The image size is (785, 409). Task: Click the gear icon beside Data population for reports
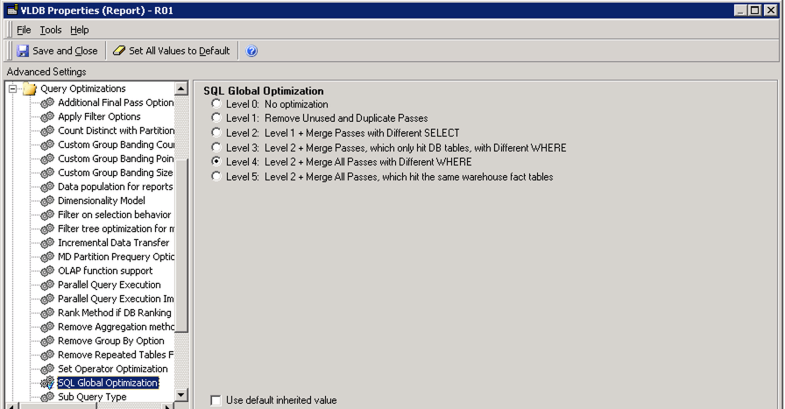tap(47, 187)
